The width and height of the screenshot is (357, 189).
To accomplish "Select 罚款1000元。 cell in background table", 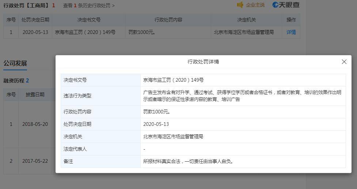I will [142, 32].
